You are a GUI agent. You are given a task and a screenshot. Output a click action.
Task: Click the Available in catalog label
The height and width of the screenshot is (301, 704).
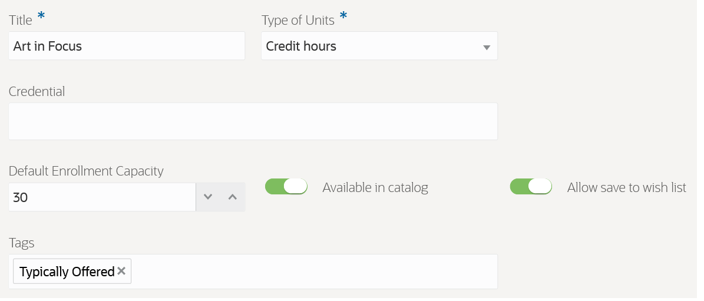coord(375,188)
